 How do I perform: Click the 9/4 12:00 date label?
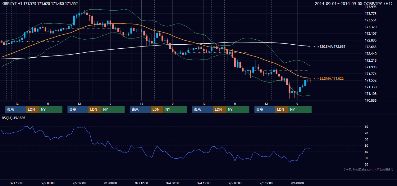coord(204,183)
